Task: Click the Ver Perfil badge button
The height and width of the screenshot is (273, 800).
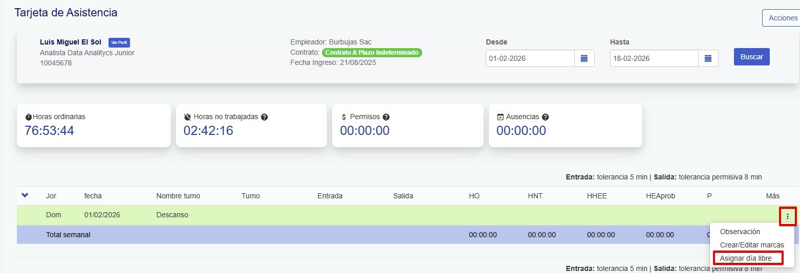Action: click(119, 42)
